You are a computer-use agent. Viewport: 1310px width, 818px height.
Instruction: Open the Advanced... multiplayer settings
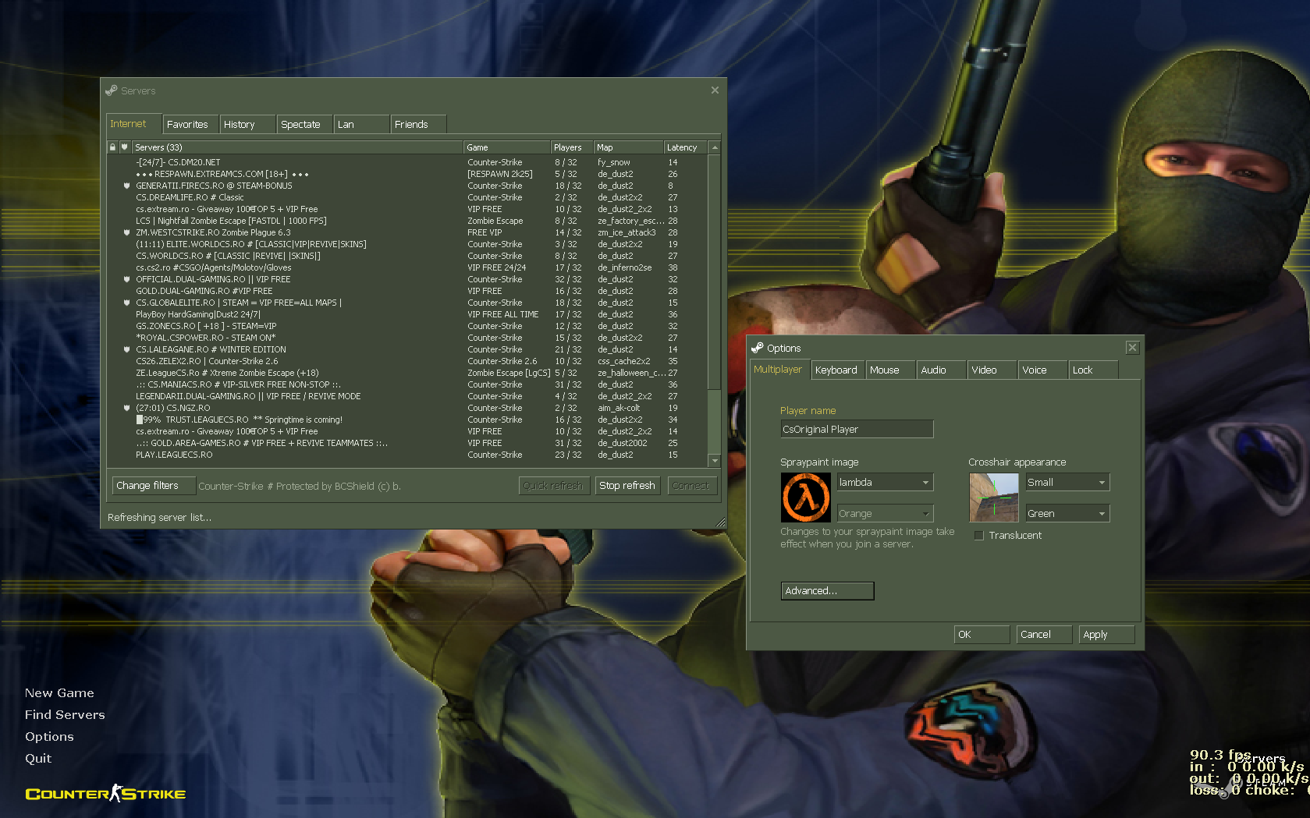click(x=827, y=591)
